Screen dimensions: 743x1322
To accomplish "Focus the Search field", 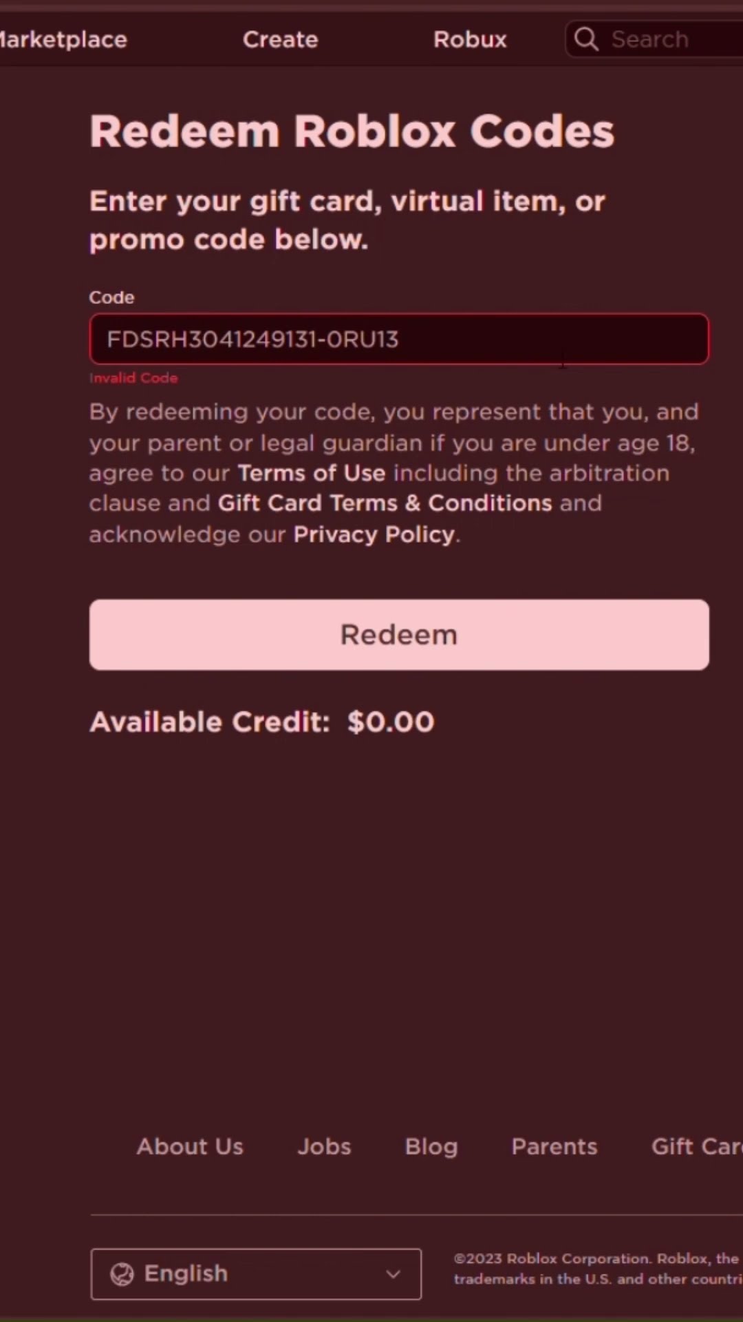I will point(654,39).
